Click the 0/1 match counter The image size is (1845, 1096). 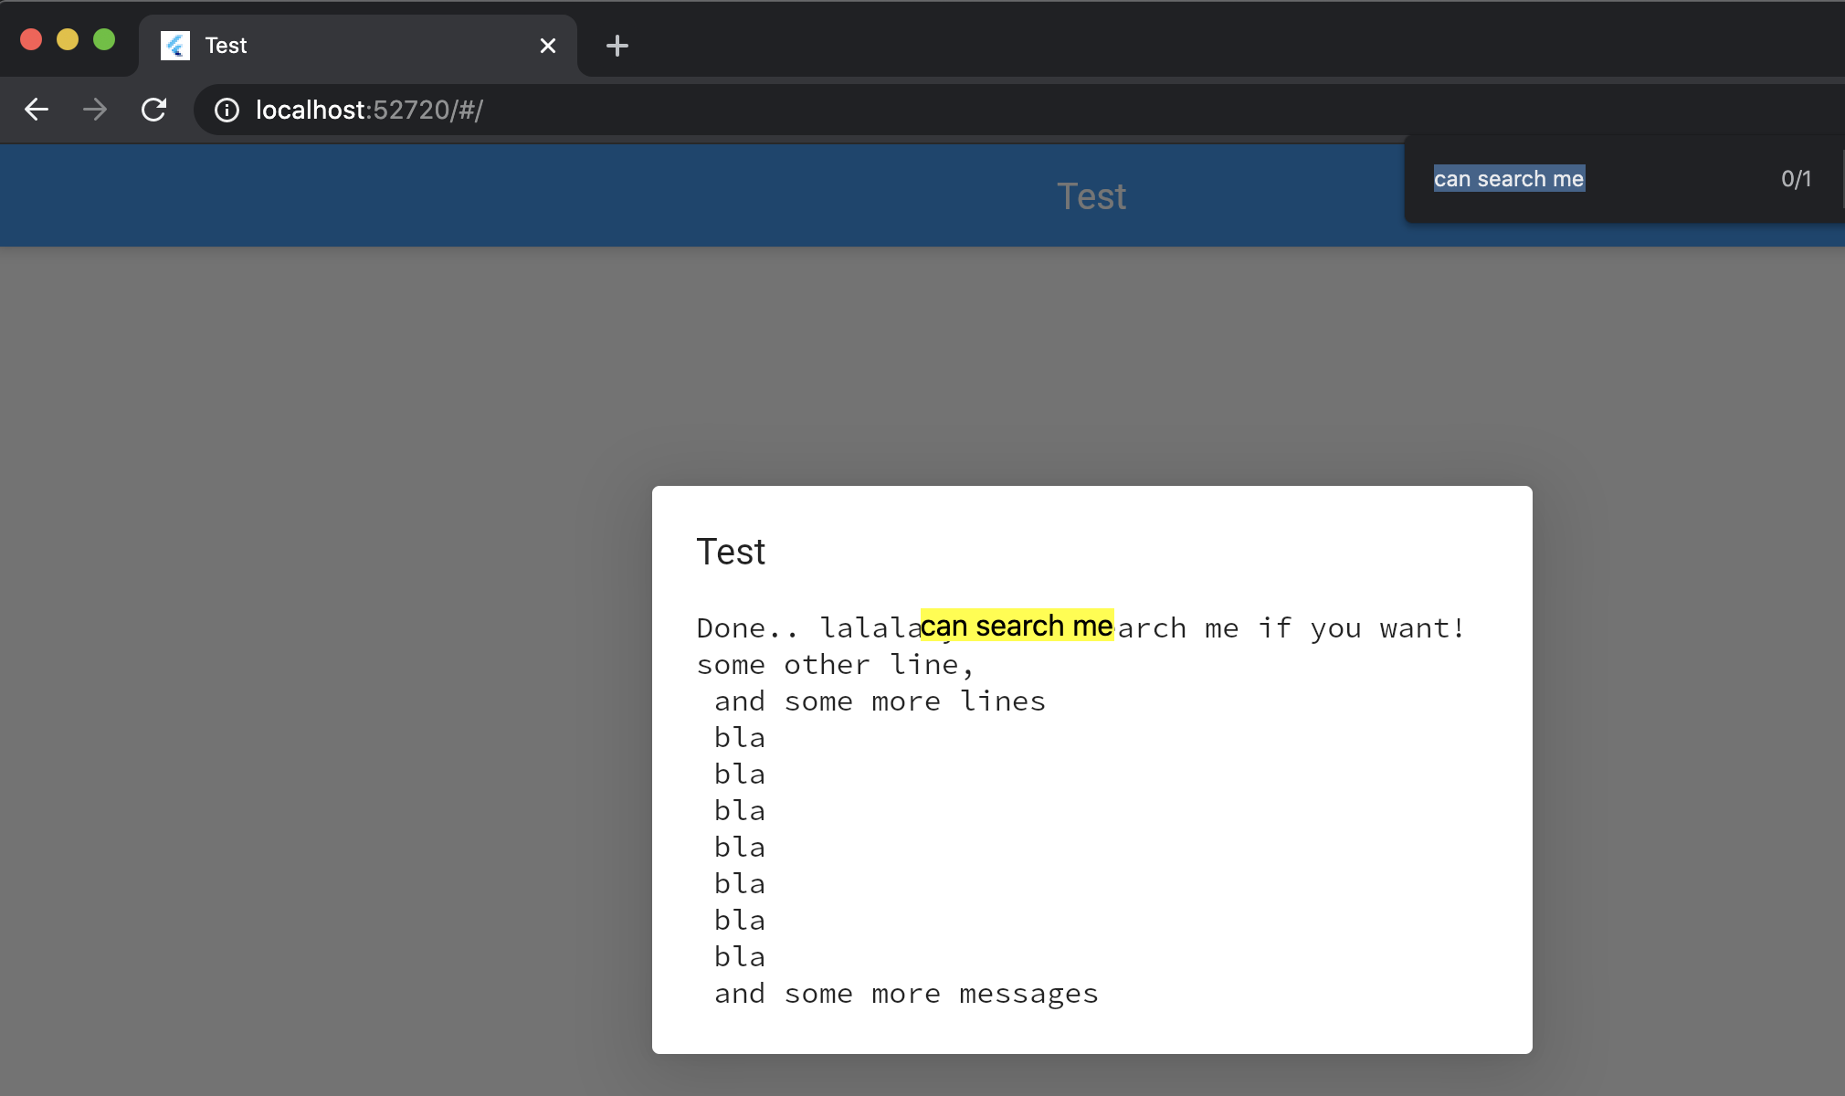[1795, 178]
